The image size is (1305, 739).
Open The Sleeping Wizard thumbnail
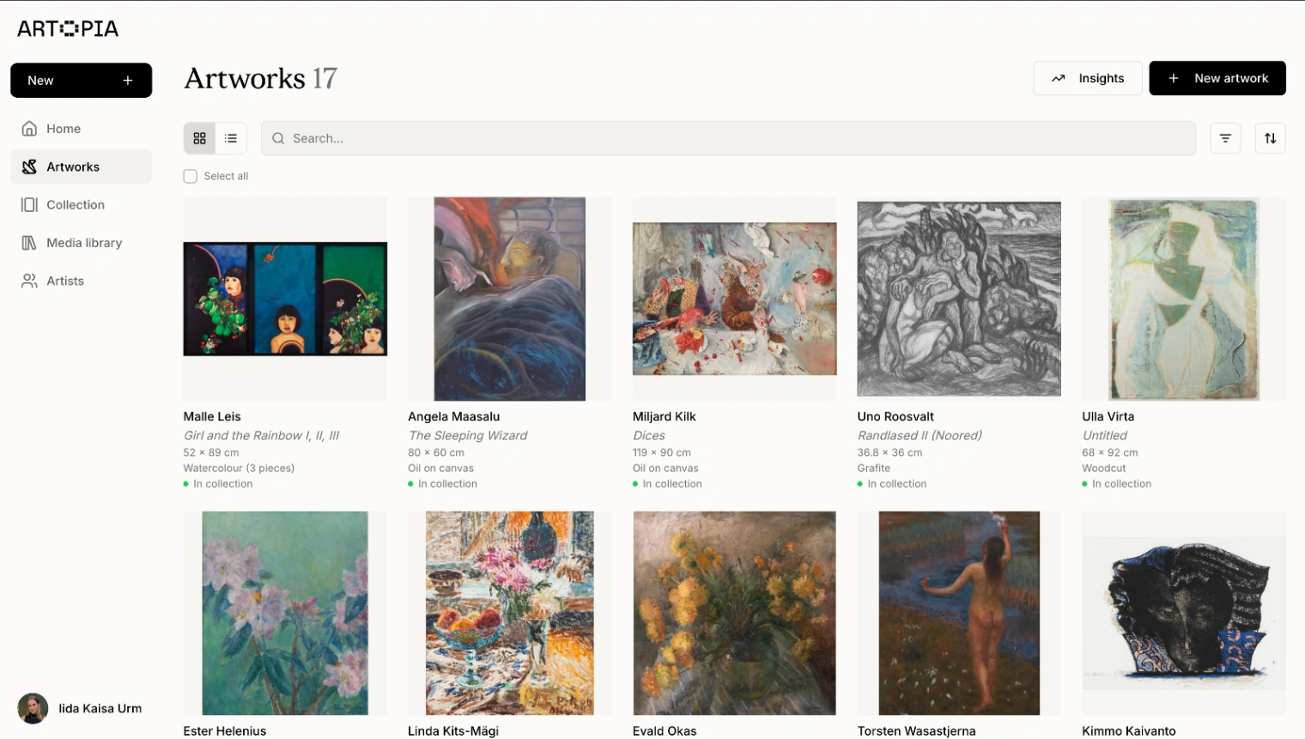point(510,299)
